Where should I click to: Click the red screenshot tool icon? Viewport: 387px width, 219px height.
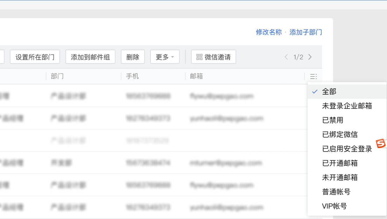[x=381, y=143]
